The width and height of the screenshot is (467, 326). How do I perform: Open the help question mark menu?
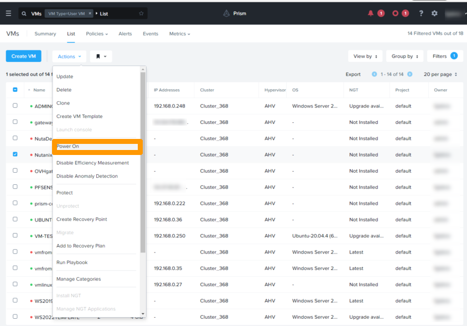(x=421, y=13)
